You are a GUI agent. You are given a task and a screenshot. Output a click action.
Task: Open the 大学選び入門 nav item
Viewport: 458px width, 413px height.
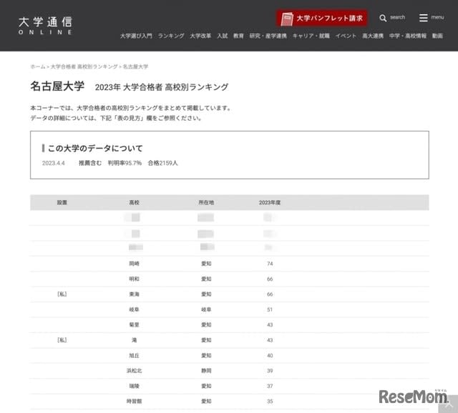tap(136, 36)
